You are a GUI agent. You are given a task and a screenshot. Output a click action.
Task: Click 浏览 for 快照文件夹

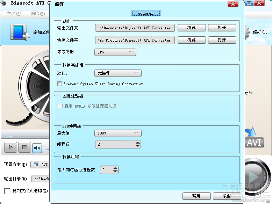[x=192, y=40]
